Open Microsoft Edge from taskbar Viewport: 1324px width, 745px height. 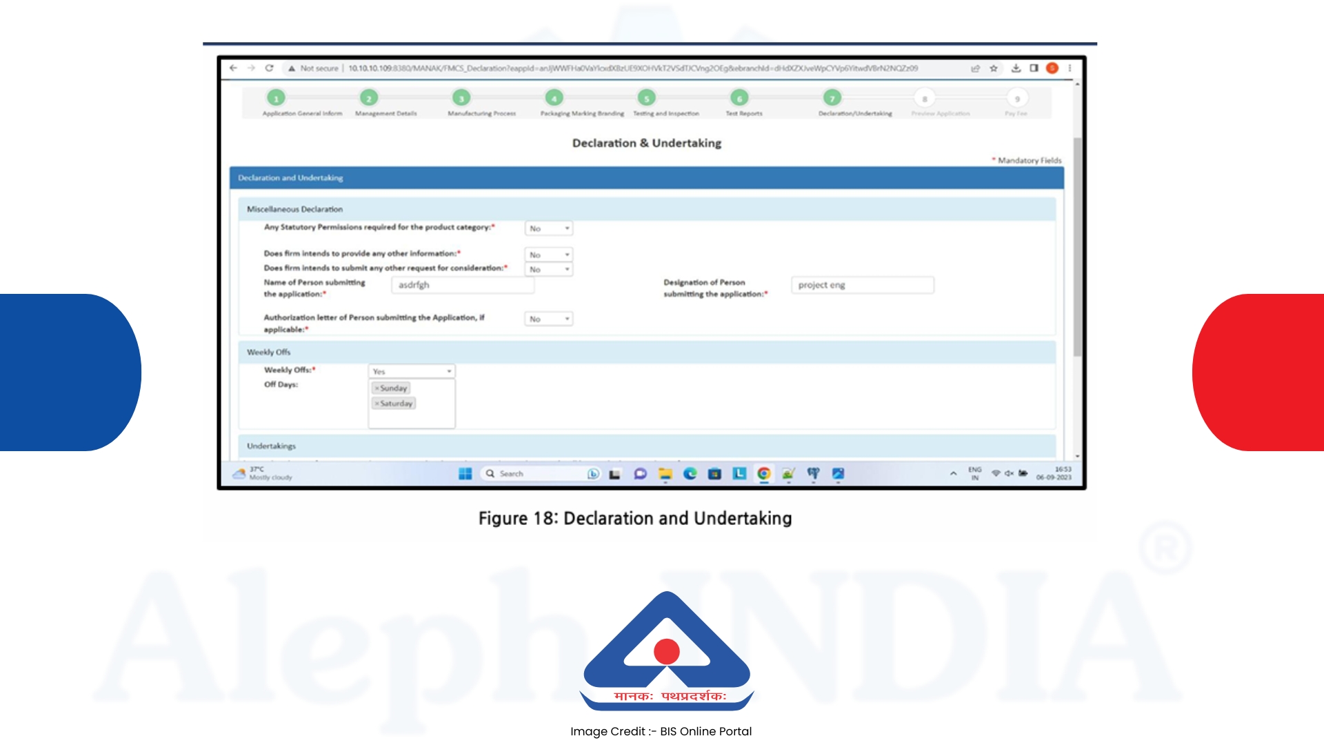690,473
